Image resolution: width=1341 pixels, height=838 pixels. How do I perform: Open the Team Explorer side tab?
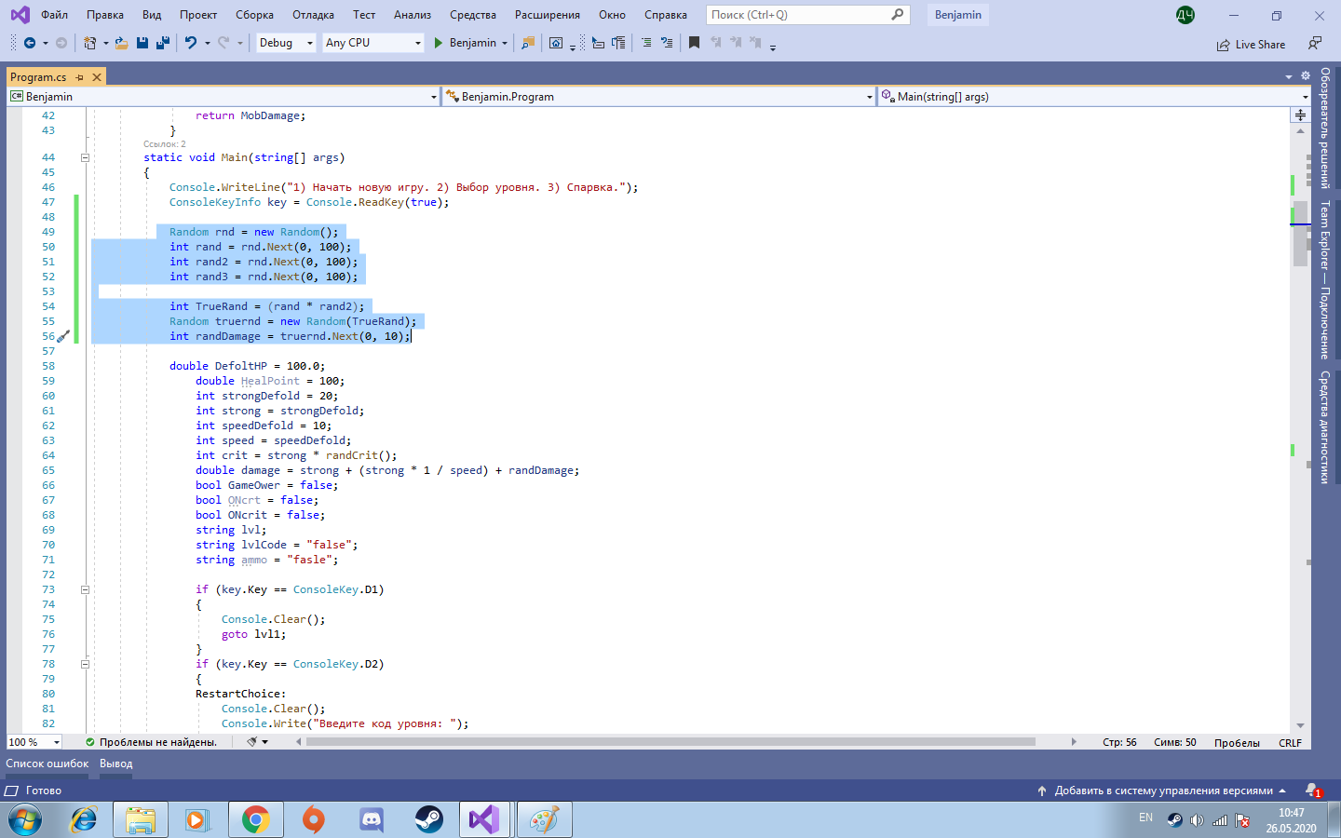pyautogui.click(x=1325, y=280)
